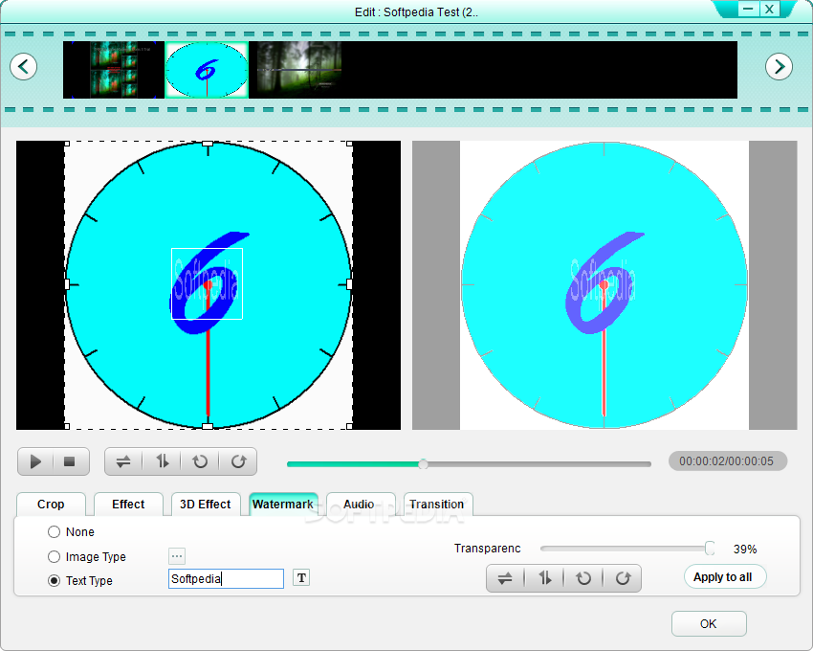Viewport: 813px width, 651px height.
Task: Rotate video clockwise in preview toolbar
Action: coord(238,461)
